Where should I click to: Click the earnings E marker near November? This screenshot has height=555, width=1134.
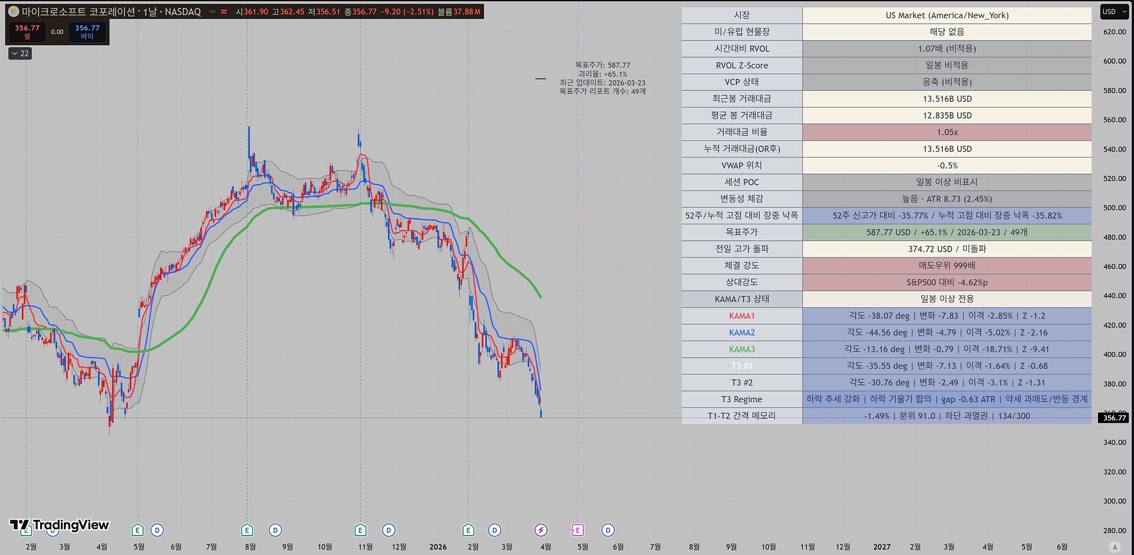[360, 530]
